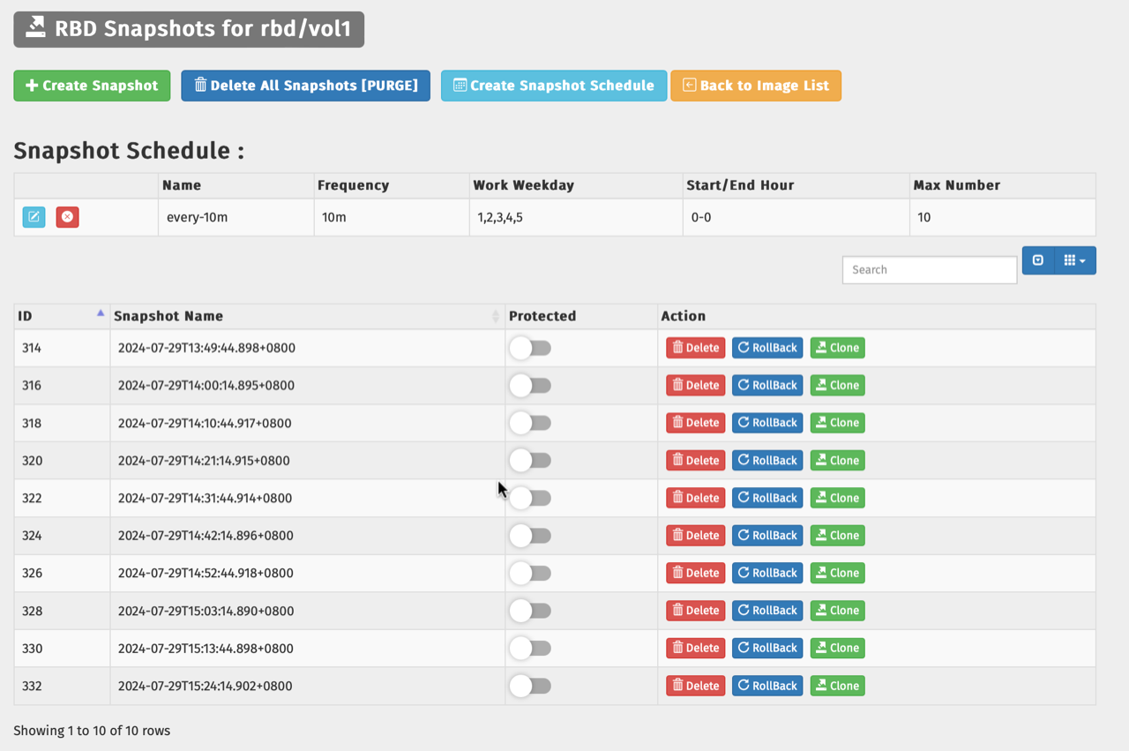Delete snapshot ID 314
The image size is (1129, 751).
point(695,348)
